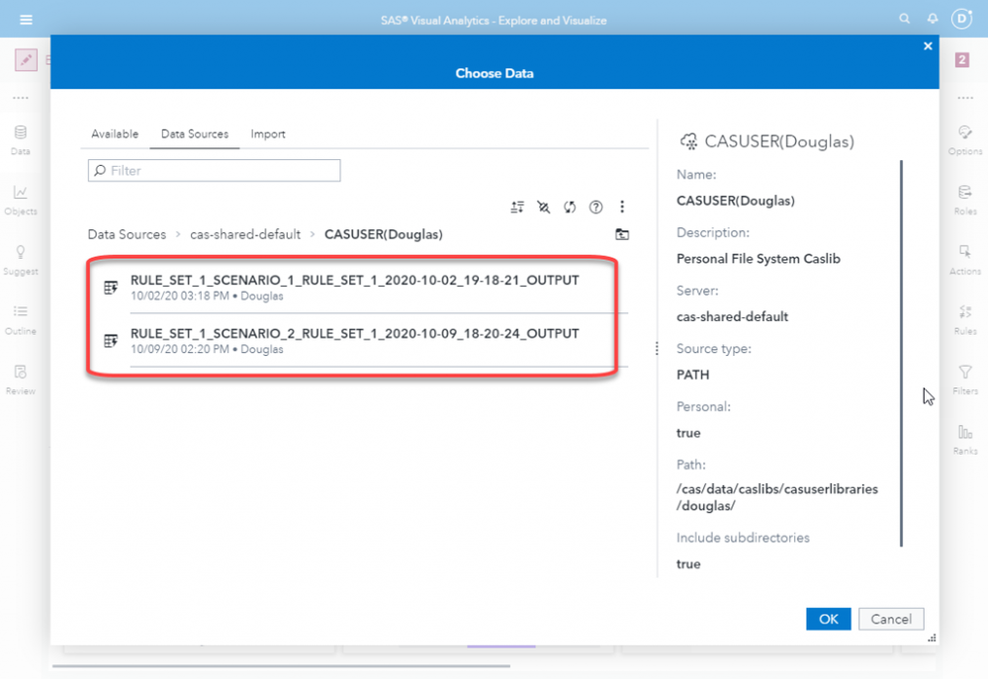Switch to the Available tab
The height and width of the screenshot is (679, 988).
[x=115, y=134]
